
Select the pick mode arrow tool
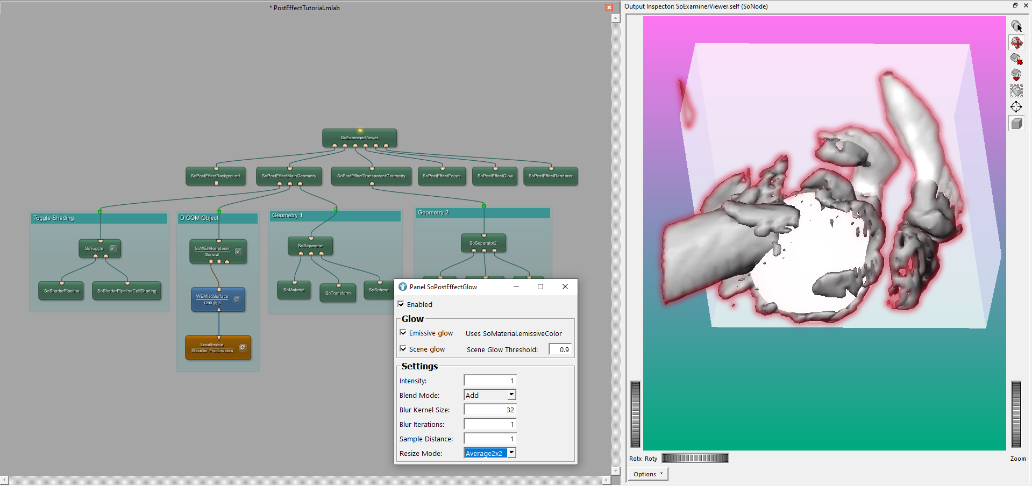click(1016, 26)
